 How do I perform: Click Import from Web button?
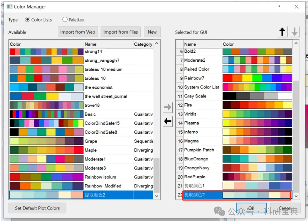click(x=78, y=32)
